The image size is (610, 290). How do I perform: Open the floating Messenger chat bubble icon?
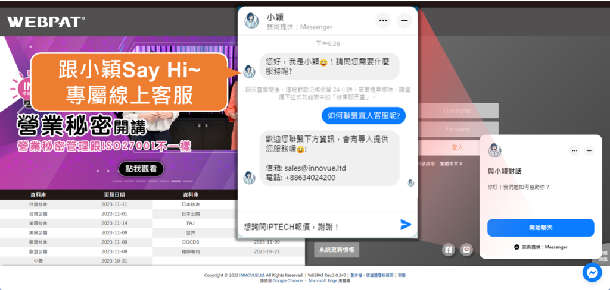(592, 273)
